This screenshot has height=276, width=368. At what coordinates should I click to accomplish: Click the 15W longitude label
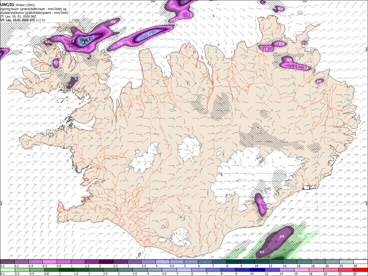point(304,1)
